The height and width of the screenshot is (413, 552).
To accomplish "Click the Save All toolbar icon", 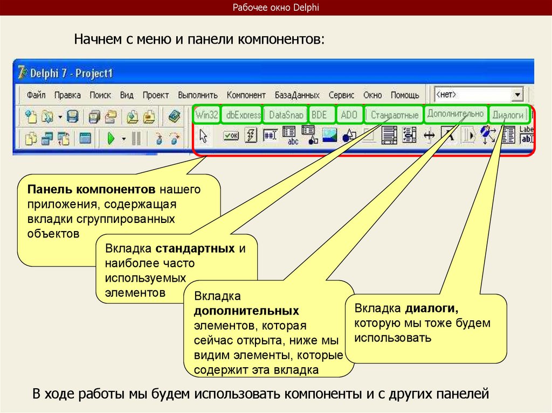I will click(94, 116).
